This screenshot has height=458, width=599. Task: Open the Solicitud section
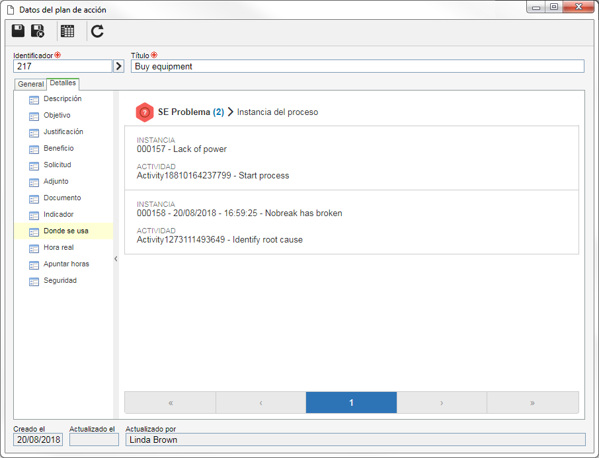(58, 165)
